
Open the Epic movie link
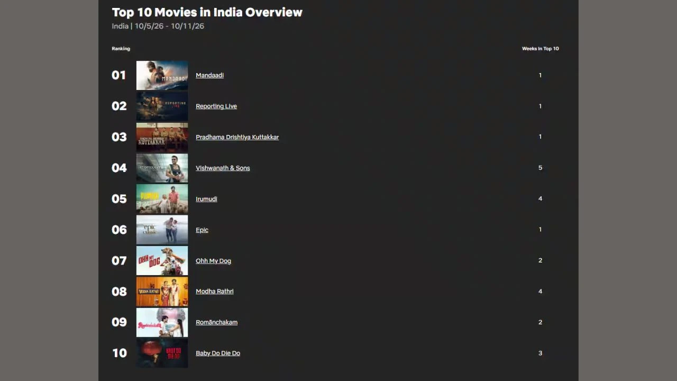pyautogui.click(x=202, y=230)
